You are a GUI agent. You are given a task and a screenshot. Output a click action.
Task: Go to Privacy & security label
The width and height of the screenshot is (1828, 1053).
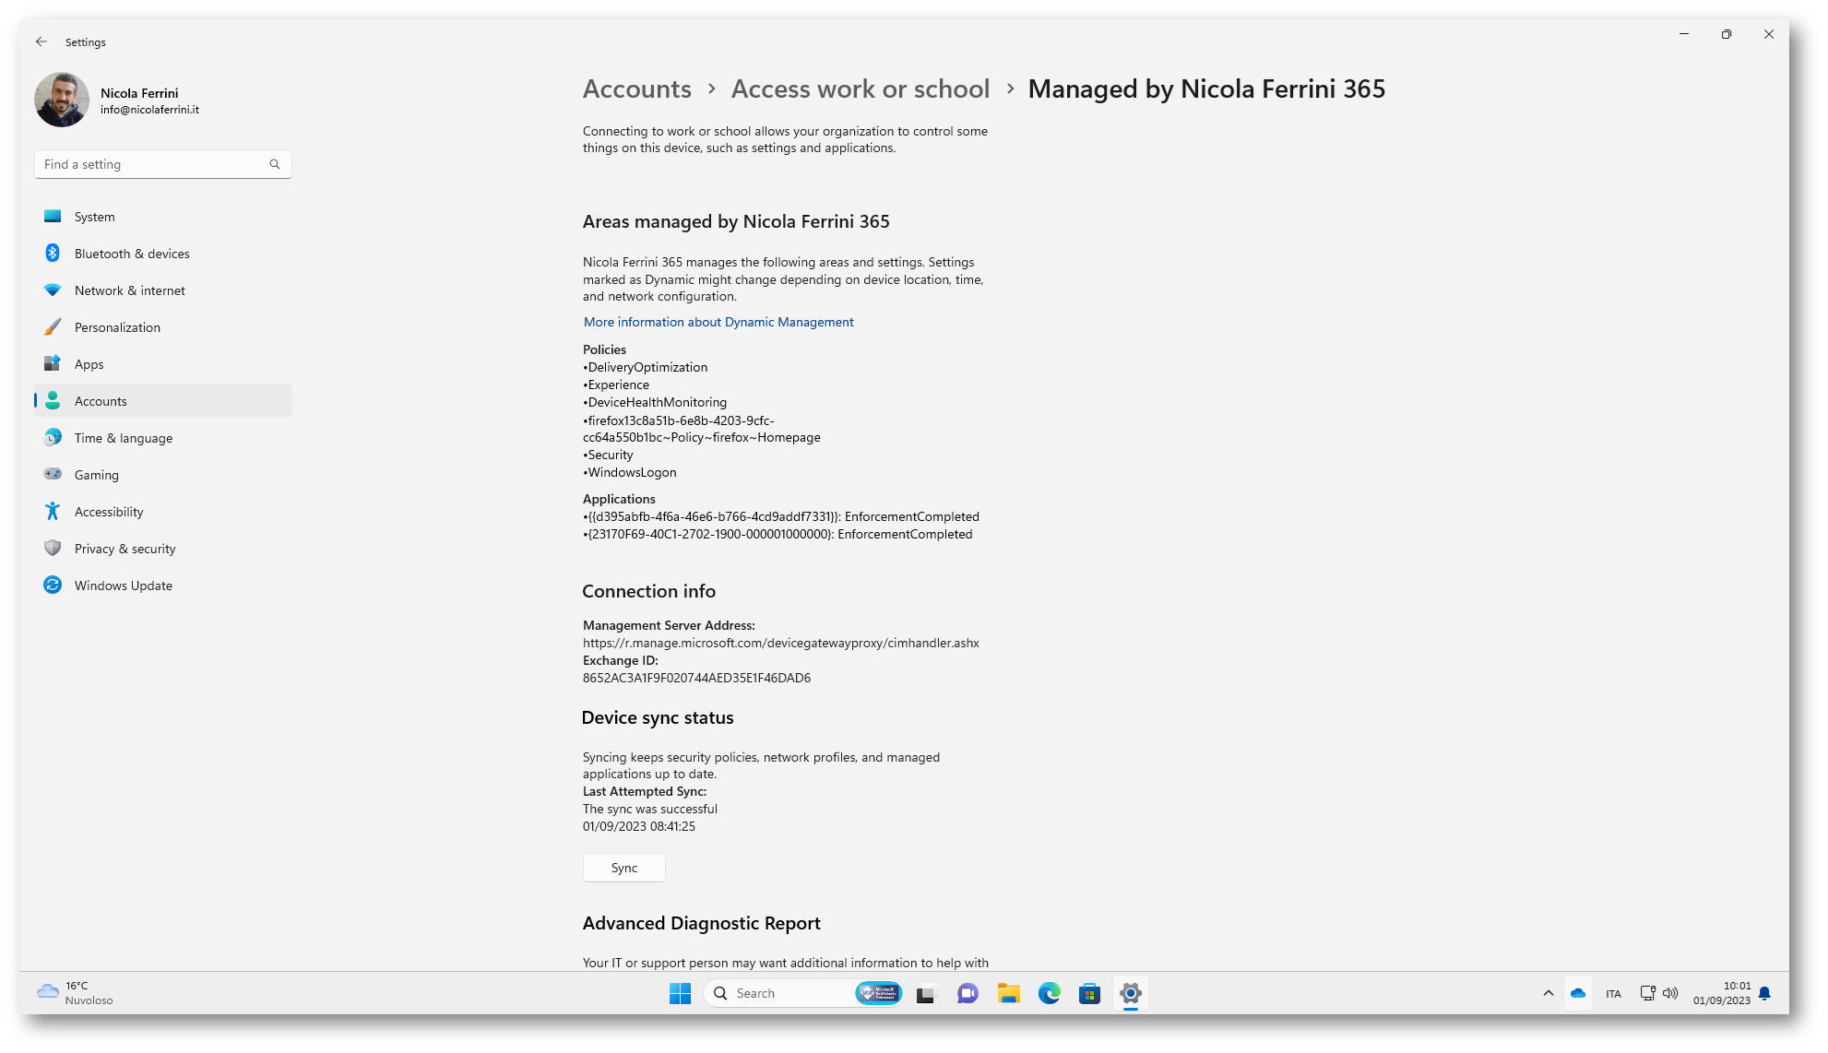tap(125, 549)
